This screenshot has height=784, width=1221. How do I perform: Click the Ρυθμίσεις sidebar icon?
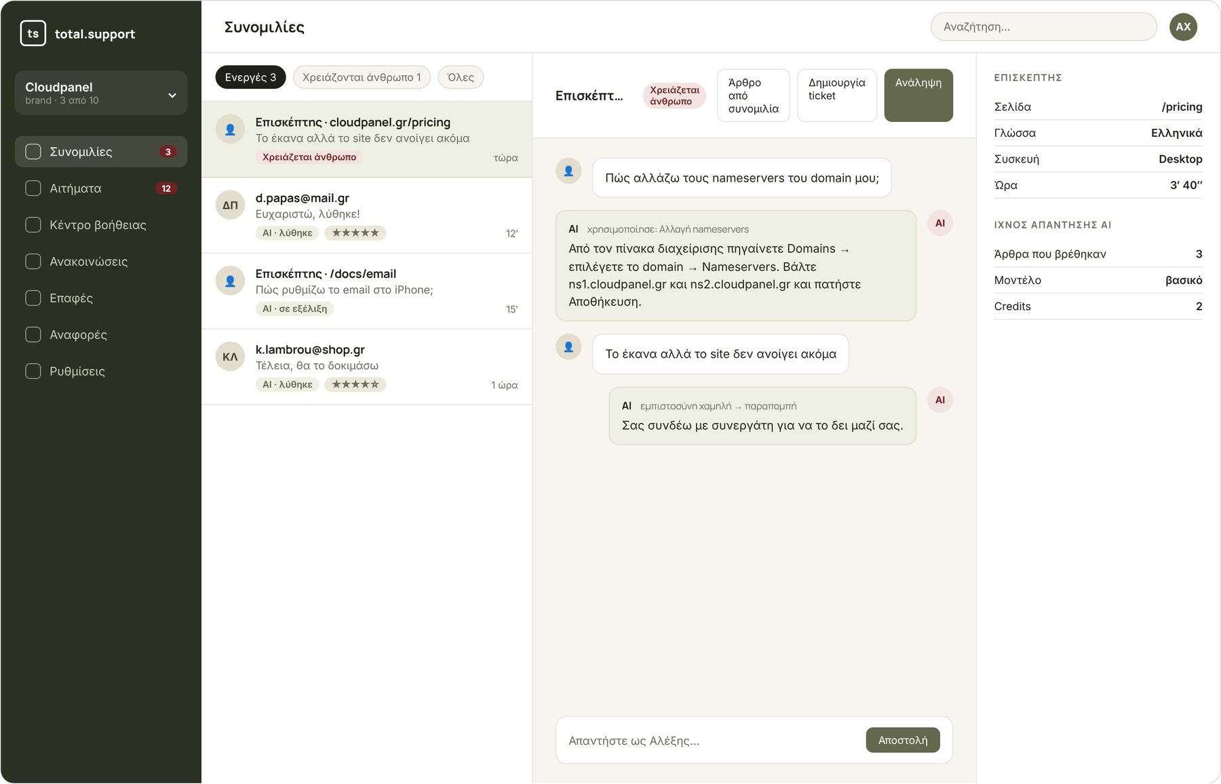33,371
